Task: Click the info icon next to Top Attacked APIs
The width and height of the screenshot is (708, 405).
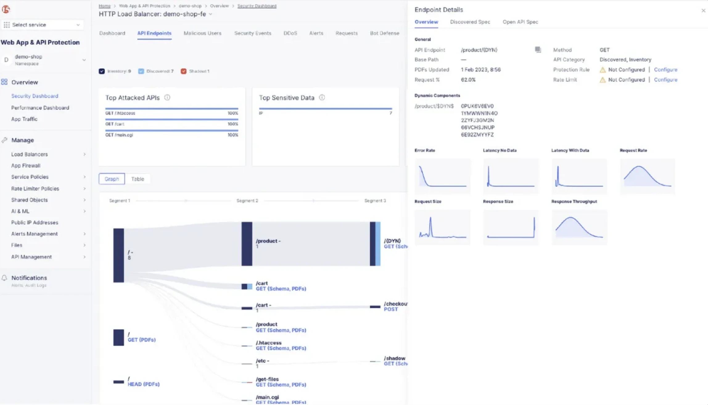Action: point(167,97)
